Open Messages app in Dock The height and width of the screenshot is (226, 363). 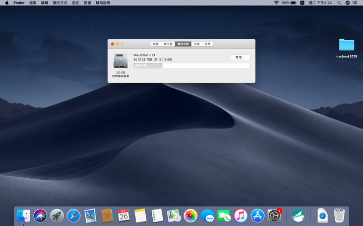tap(207, 216)
